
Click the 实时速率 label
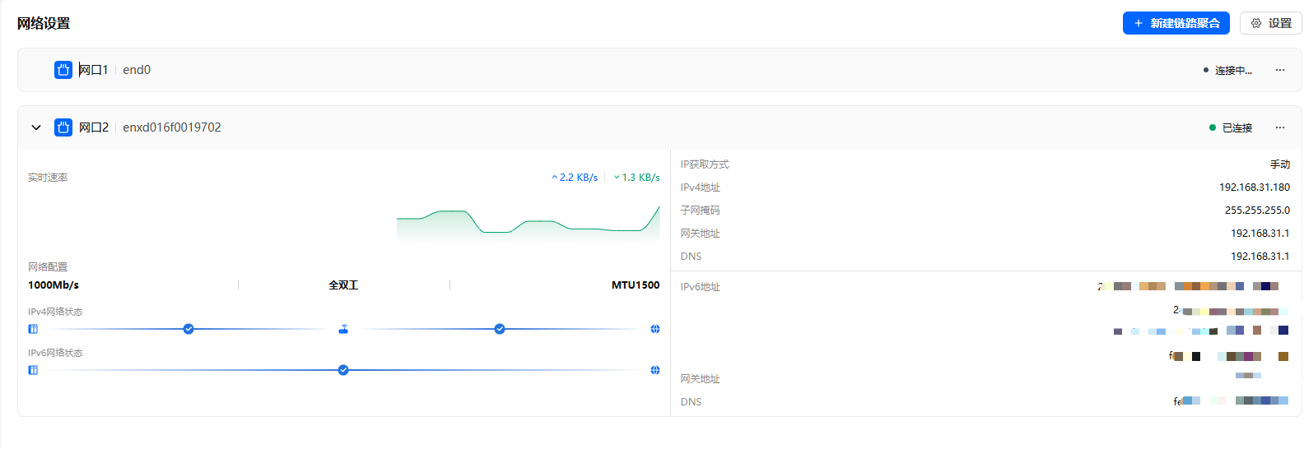48,178
